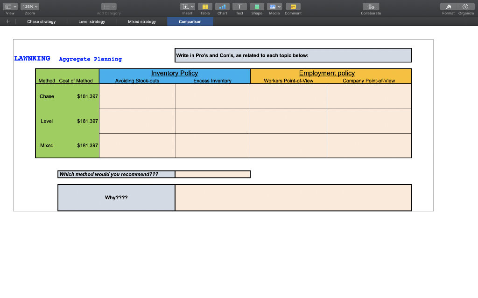Select the Comparison sheet tab
The image size is (478, 298).
[190, 21]
